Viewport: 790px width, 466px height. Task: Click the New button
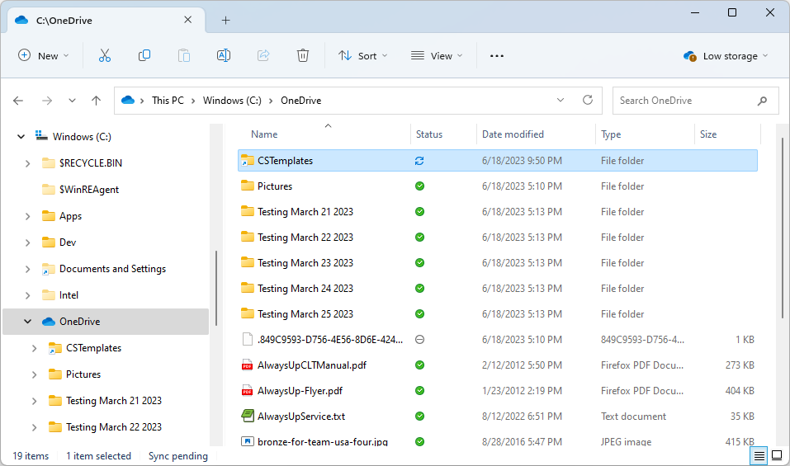click(43, 56)
